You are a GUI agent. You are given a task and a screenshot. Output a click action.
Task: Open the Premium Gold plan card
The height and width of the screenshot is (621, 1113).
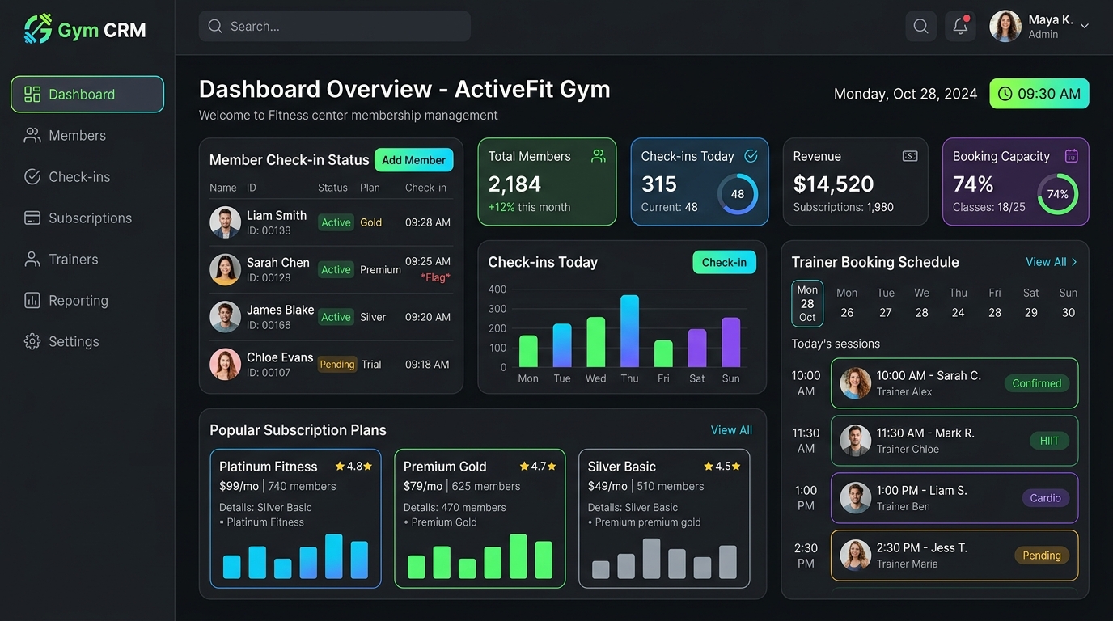[480, 518]
